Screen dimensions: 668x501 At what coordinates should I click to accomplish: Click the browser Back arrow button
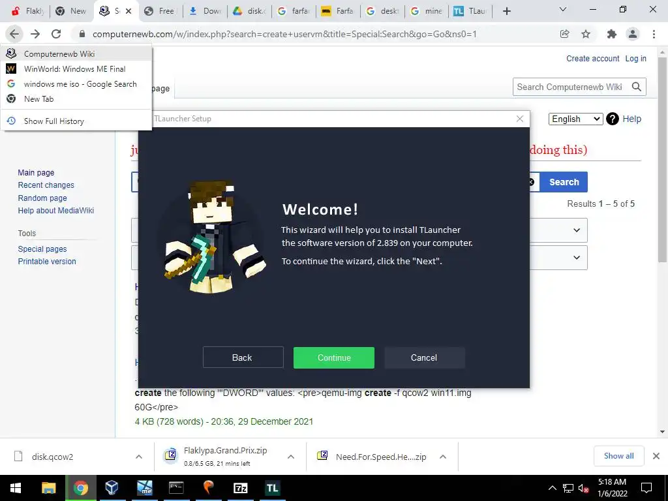click(14, 34)
